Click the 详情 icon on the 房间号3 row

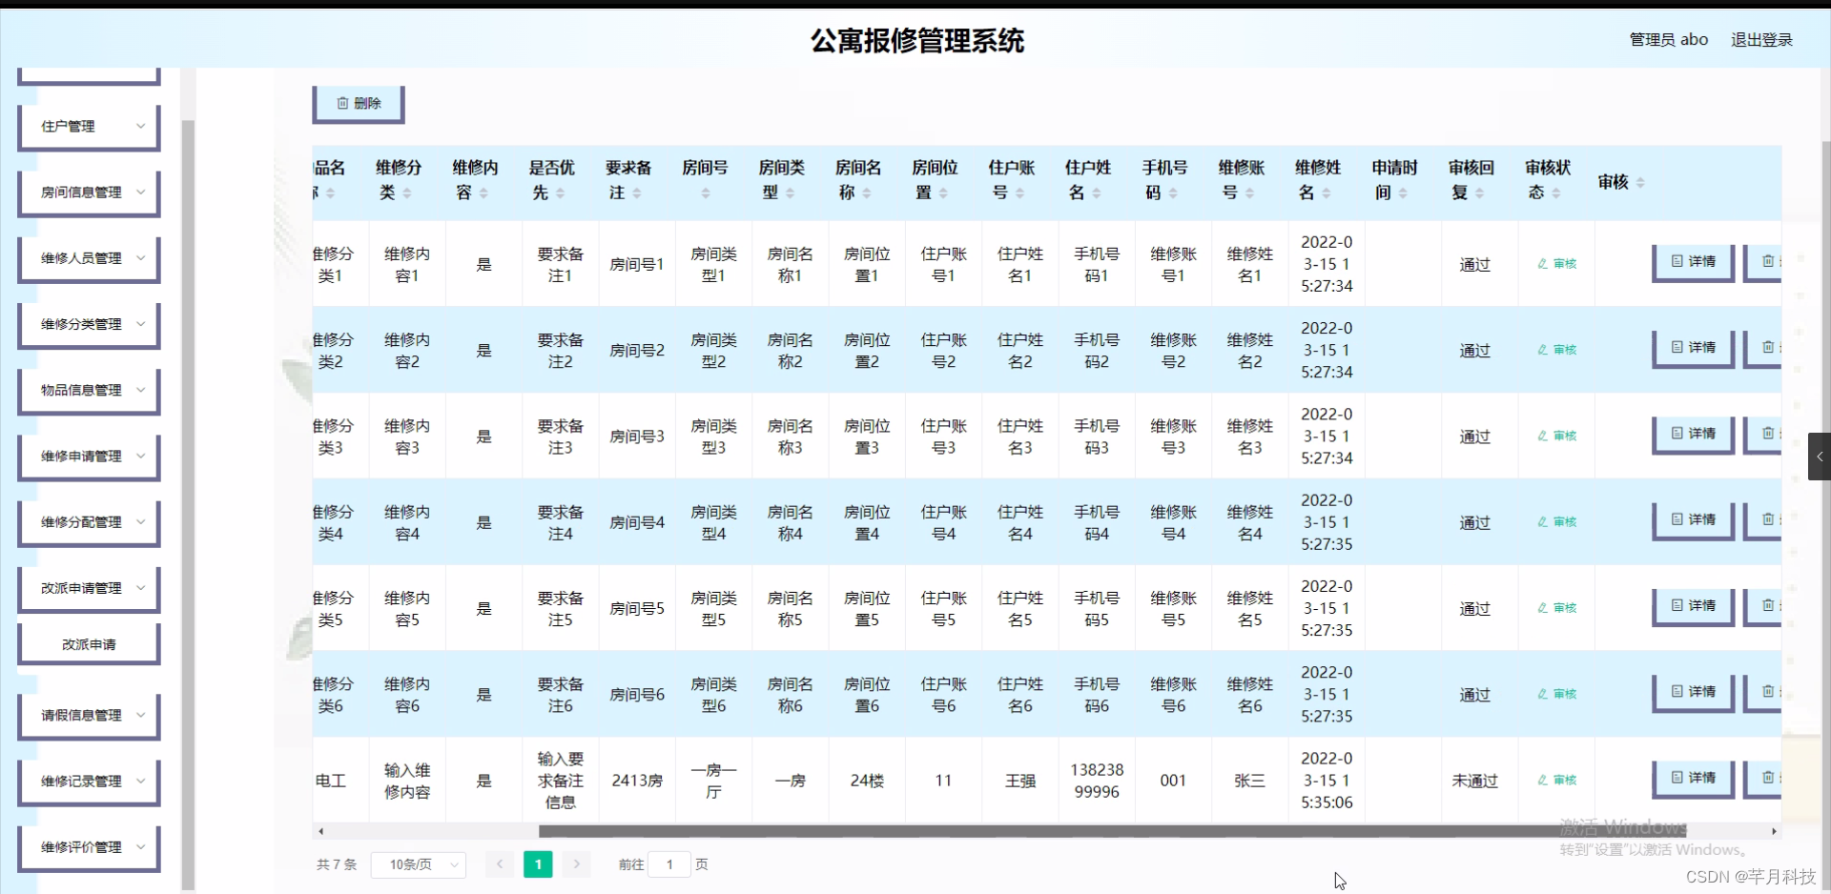click(1693, 435)
